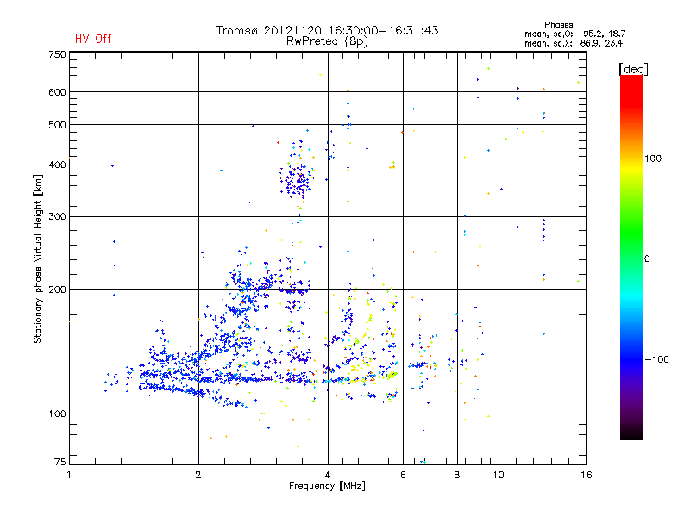Click the '[deg]' colorbar unit label
The width and height of the screenshot is (690, 517).
click(x=633, y=69)
